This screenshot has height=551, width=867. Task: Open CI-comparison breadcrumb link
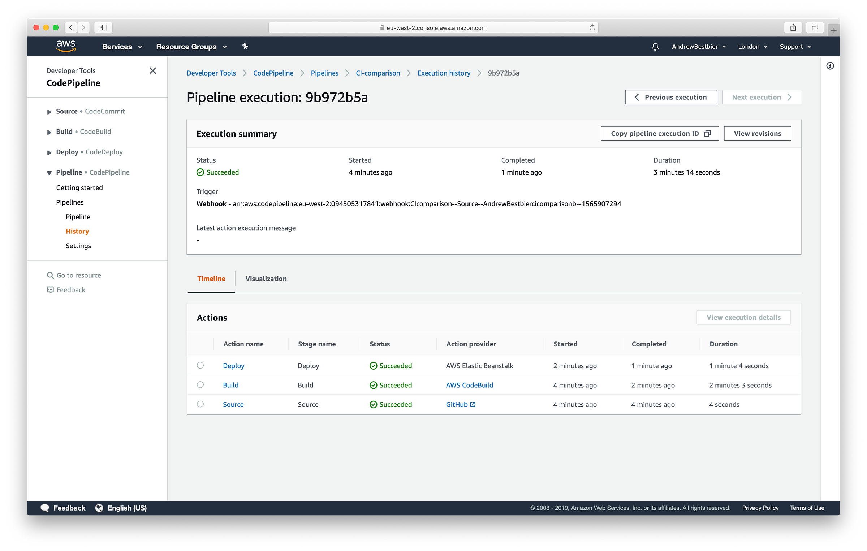point(378,73)
